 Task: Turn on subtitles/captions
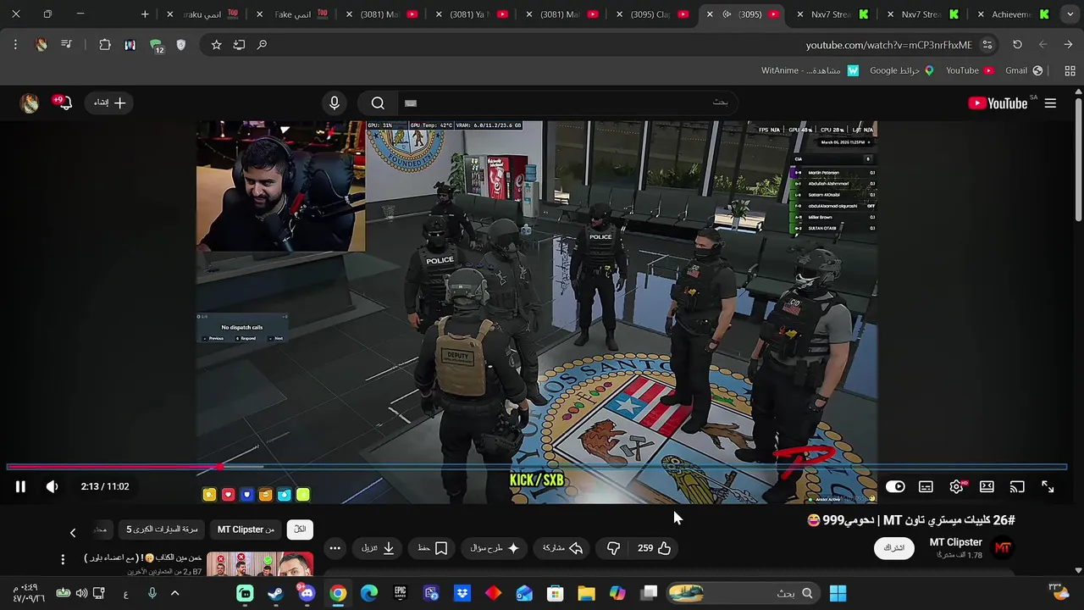(926, 486)
